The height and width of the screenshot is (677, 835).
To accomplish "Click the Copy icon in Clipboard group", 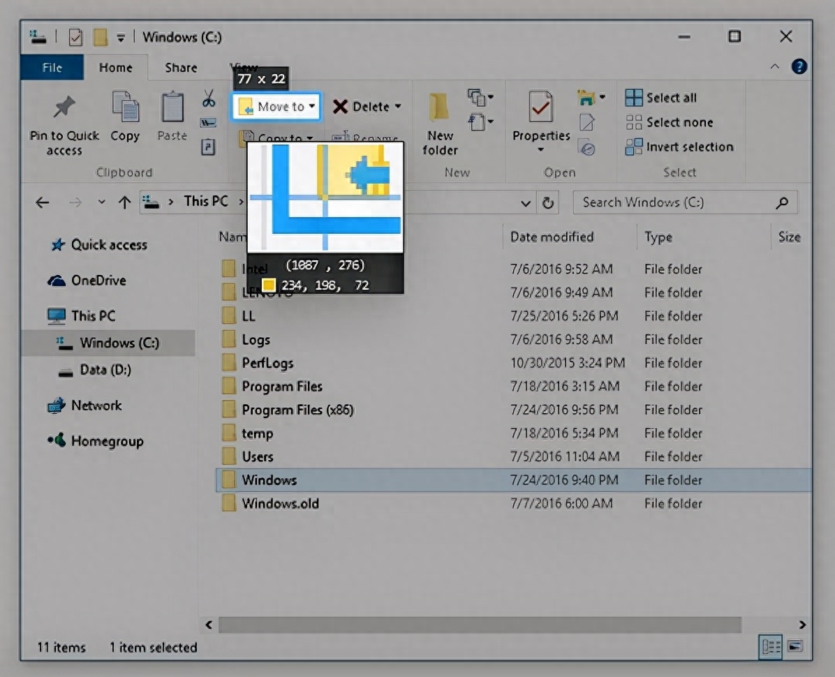I will [125, 108].
